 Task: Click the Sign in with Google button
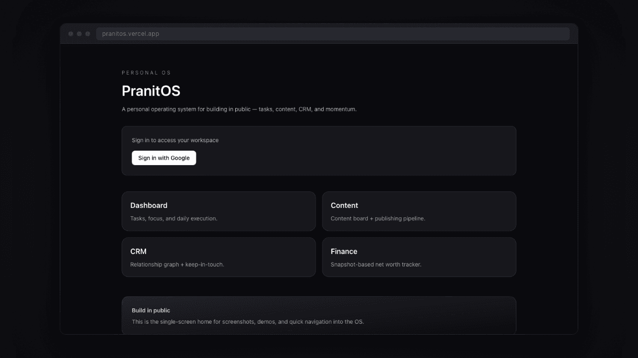163,158
